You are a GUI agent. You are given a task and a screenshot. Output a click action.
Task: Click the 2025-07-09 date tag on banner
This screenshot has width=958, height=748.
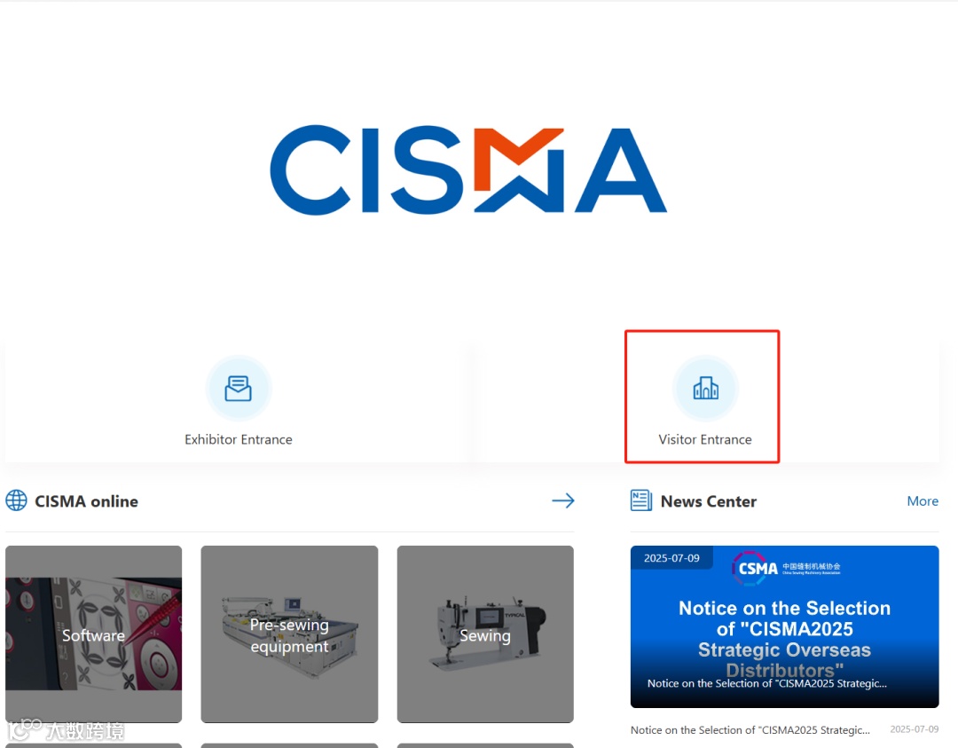671,558
